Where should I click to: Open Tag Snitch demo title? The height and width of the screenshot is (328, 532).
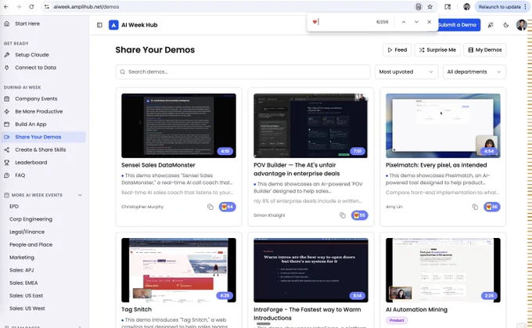tap(136, 310)
